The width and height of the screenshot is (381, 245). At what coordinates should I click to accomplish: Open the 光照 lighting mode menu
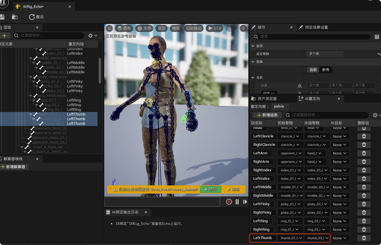coord(144,28)
